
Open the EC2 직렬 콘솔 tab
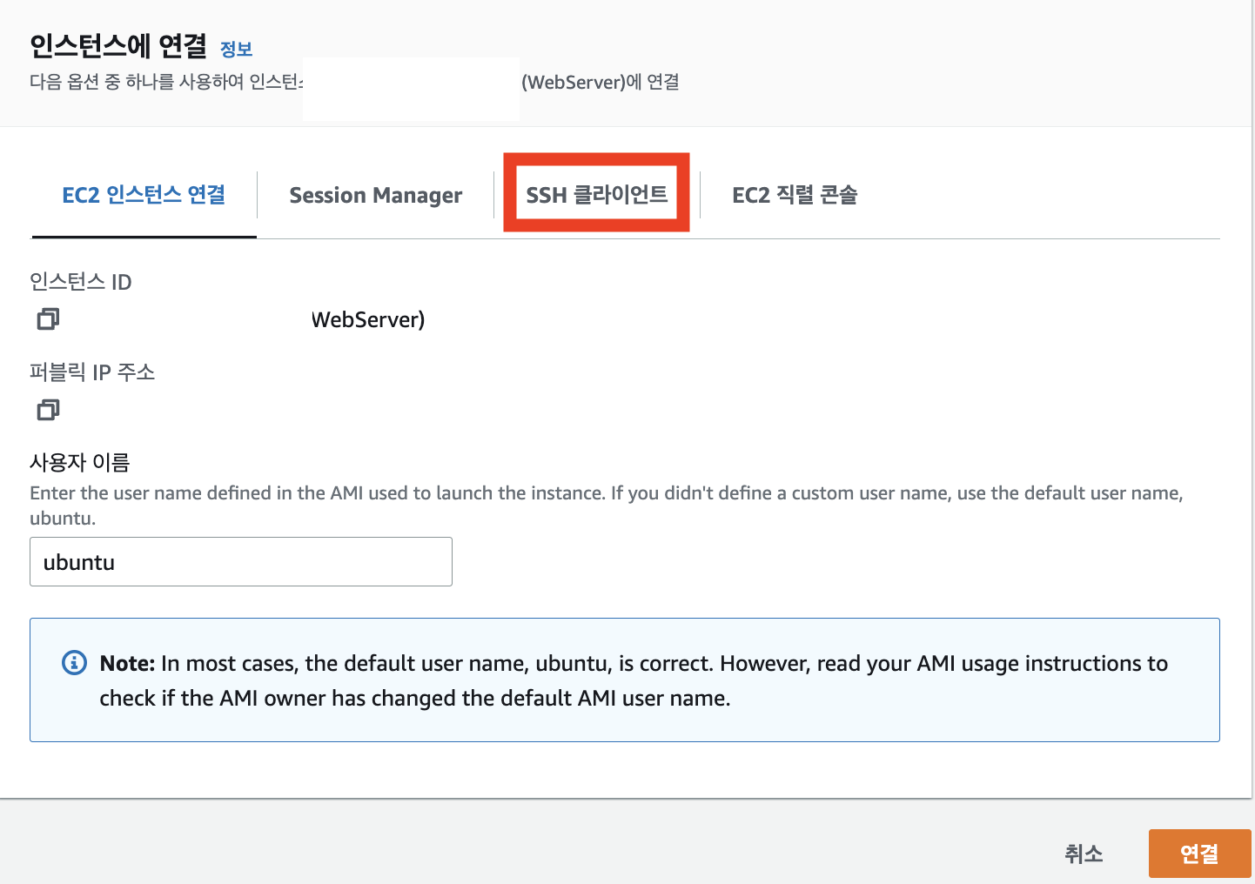(x=795, y=195)
